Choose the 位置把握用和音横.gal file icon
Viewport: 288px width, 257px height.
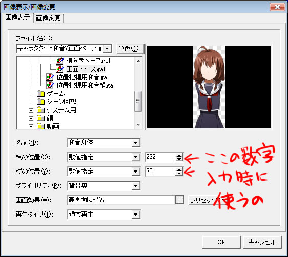point(50,85)
